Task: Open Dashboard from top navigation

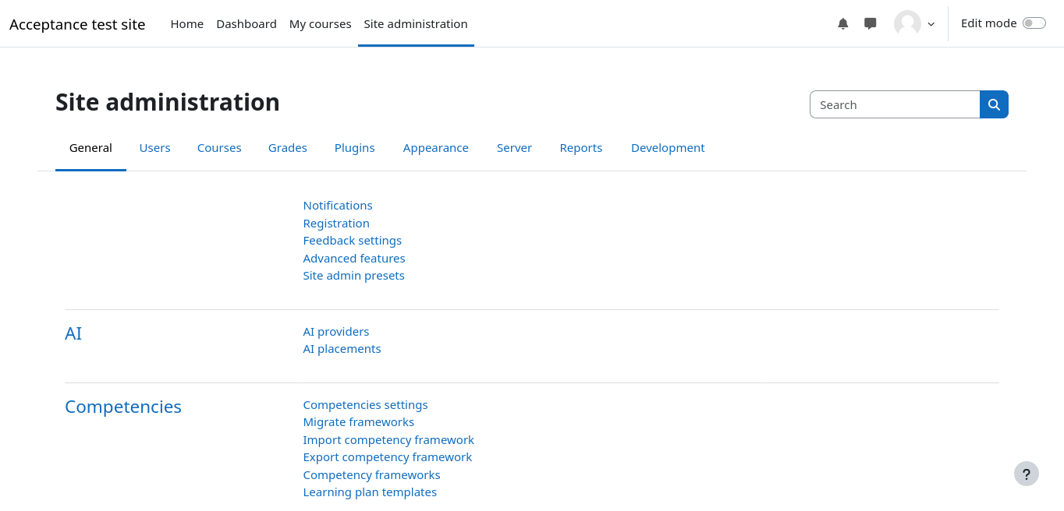Action: 246,24
